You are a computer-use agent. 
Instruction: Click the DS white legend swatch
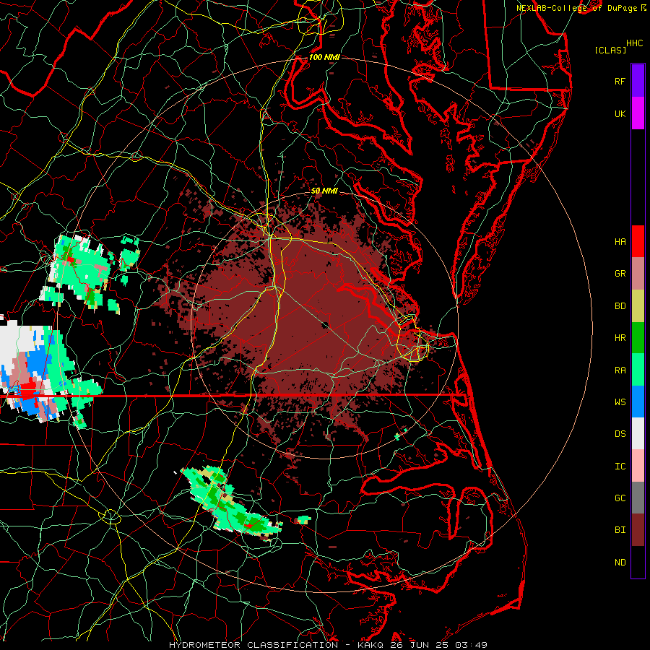click(638, 433)
